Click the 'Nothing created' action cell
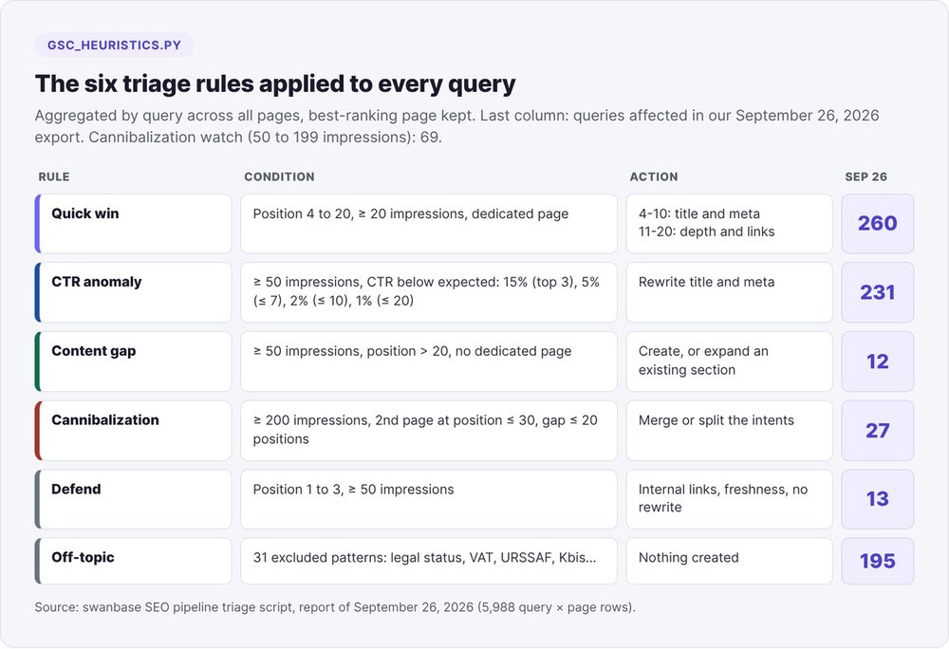Viewport: 949px width, 649px height. tap(729, 561)
